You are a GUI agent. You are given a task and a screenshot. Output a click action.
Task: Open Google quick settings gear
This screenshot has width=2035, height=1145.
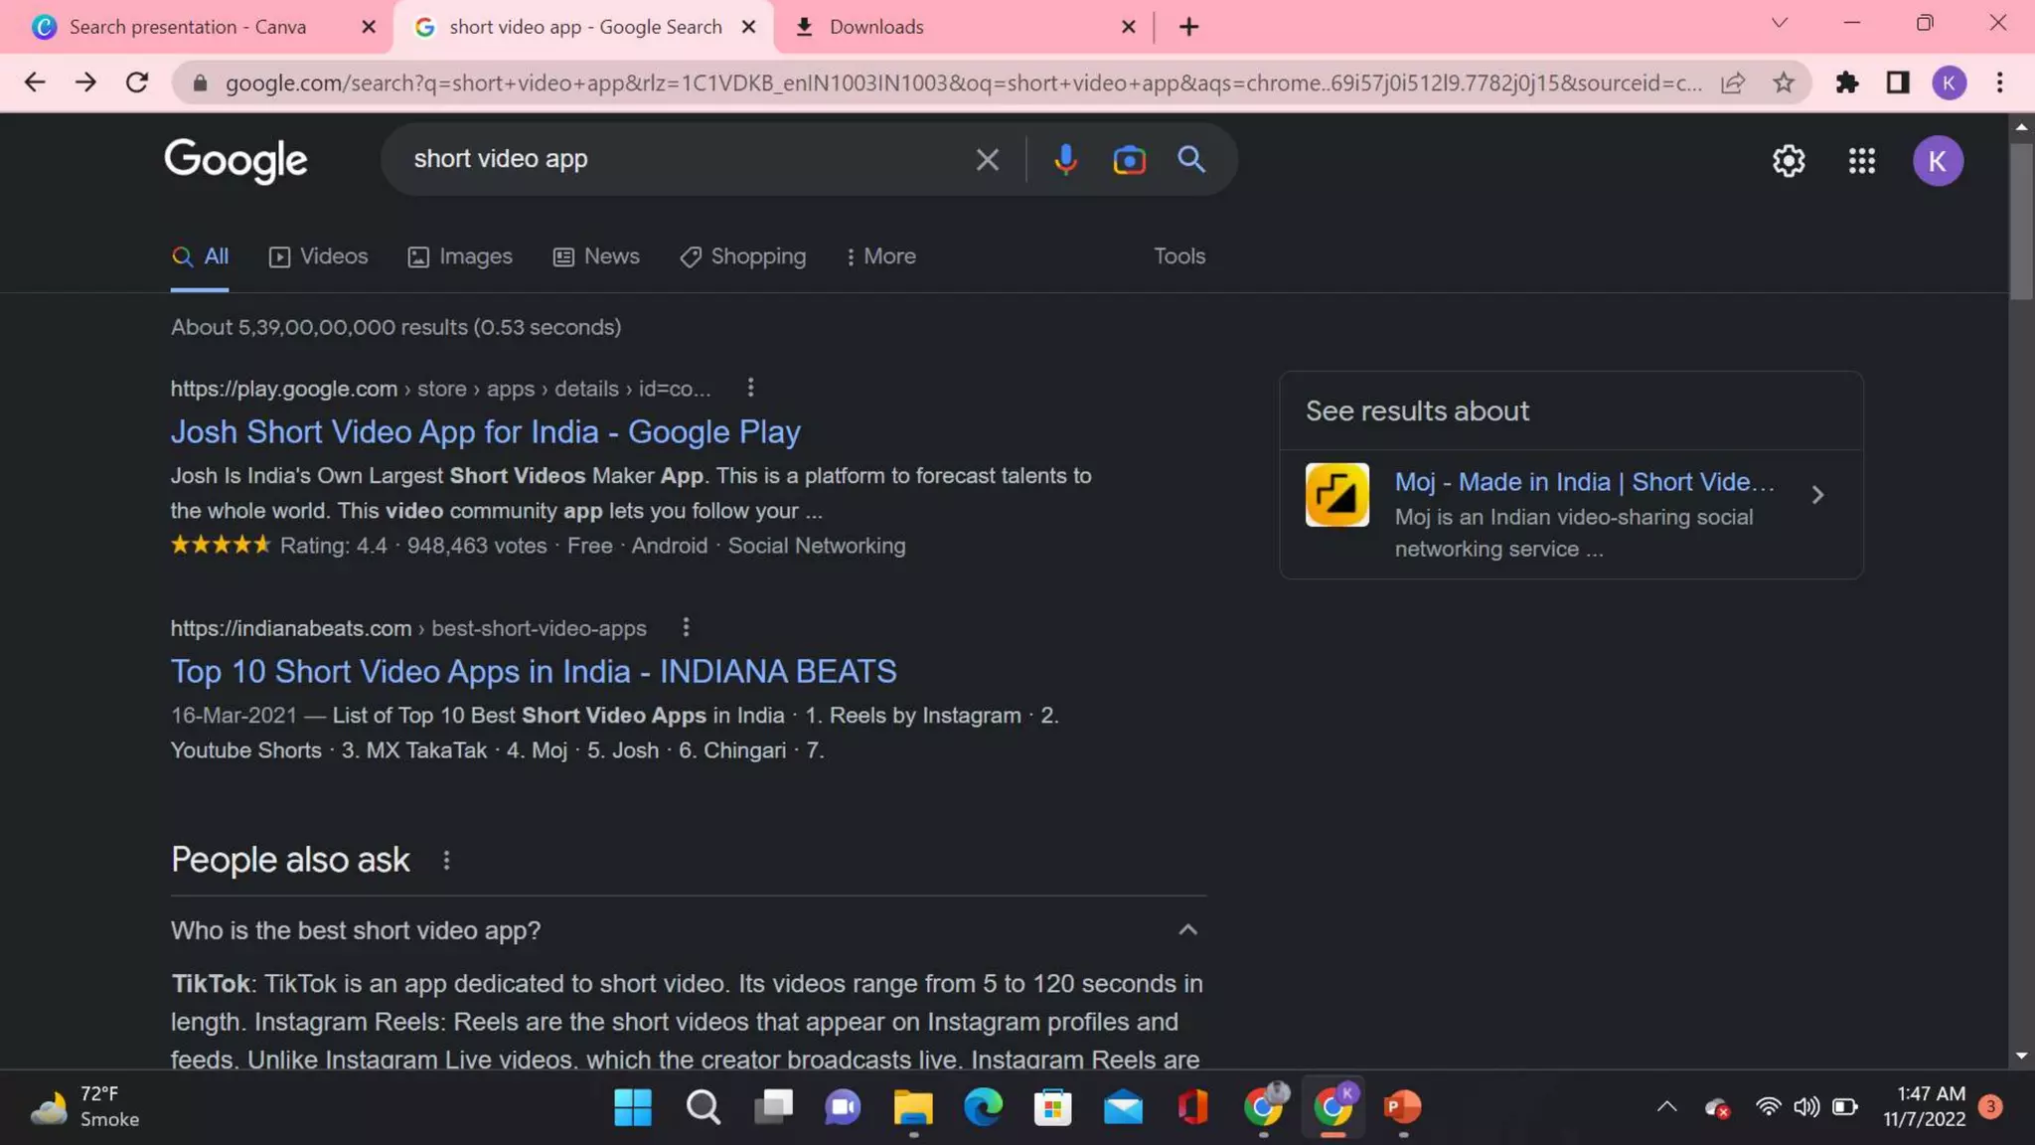[1789, 161]
